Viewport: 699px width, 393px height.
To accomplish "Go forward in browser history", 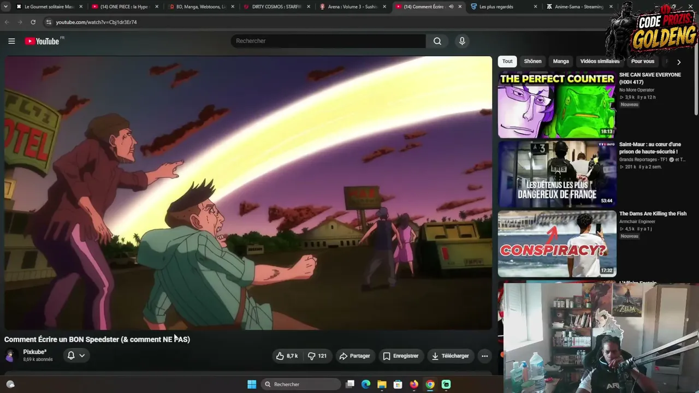I will point(20,22).
